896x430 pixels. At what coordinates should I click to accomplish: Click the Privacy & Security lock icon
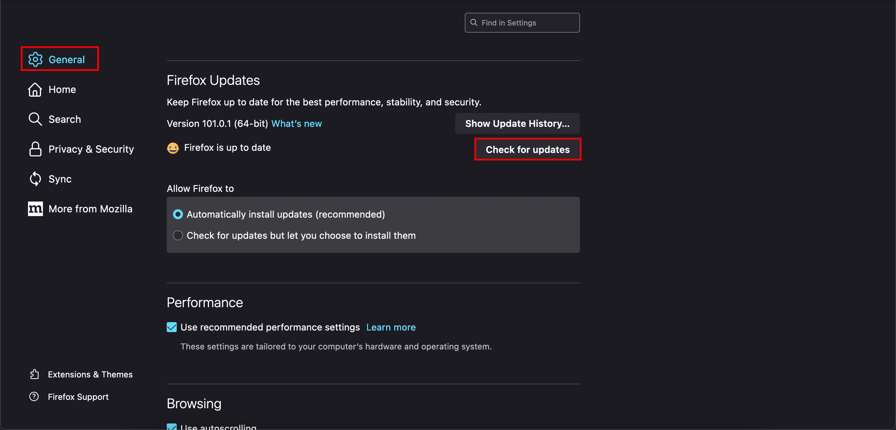(35, 149)
